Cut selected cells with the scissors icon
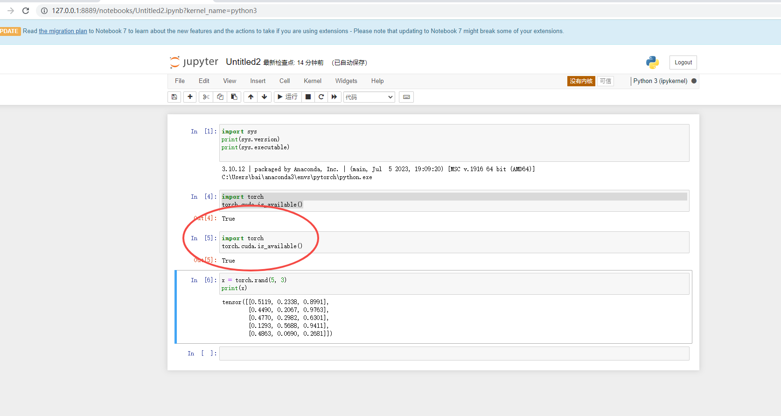781x416 pixels. 206,97
